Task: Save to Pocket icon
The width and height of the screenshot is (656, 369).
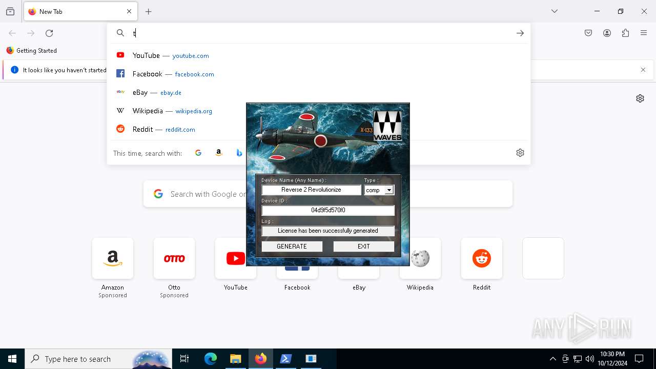Action: 588,33
